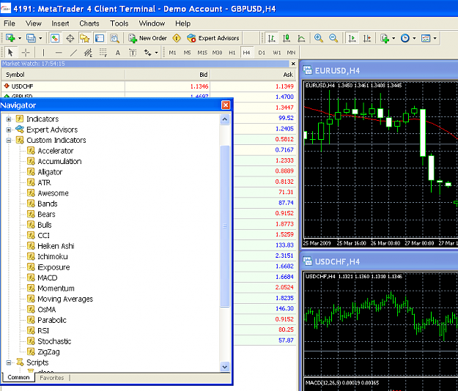
Task: Open the View menu
Action: pos(33,23)
